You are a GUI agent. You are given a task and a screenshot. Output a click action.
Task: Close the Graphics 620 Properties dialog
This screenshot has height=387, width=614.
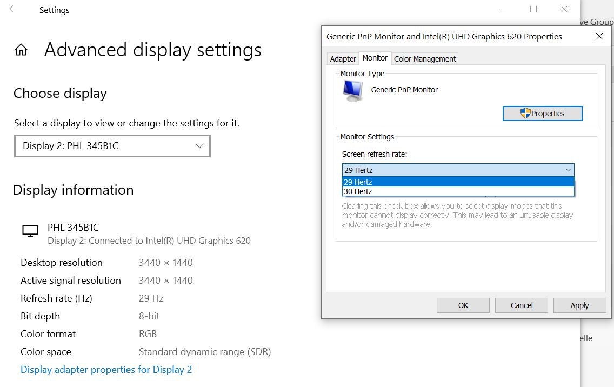pyautogui.click(x=599, y=36)
